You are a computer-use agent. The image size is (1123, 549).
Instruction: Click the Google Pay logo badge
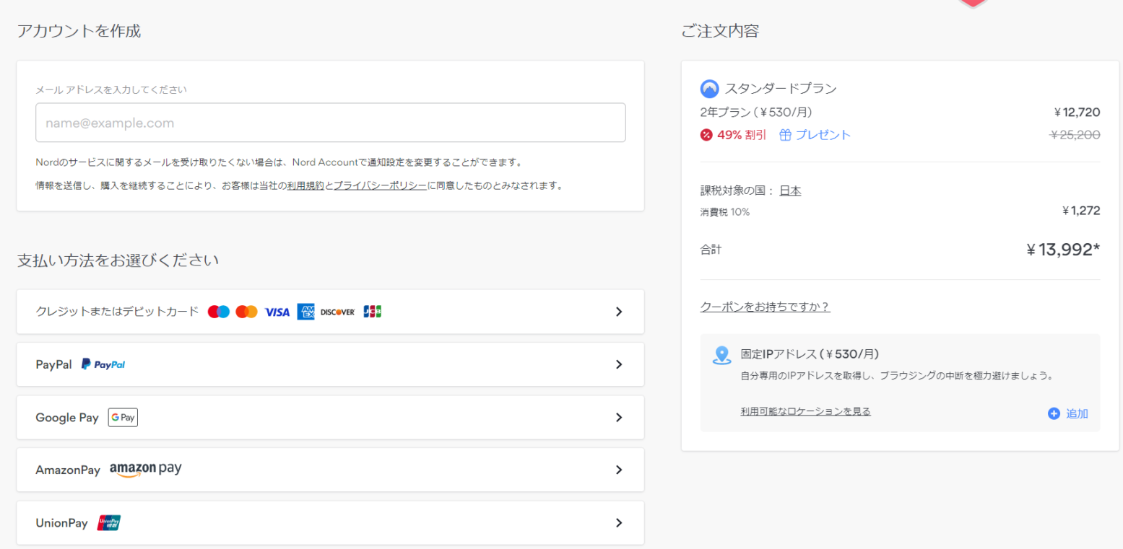point(123,418)
